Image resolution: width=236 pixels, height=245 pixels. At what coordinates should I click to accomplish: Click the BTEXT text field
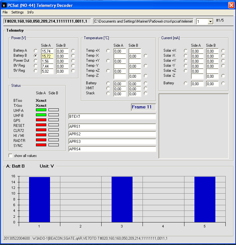112,117
